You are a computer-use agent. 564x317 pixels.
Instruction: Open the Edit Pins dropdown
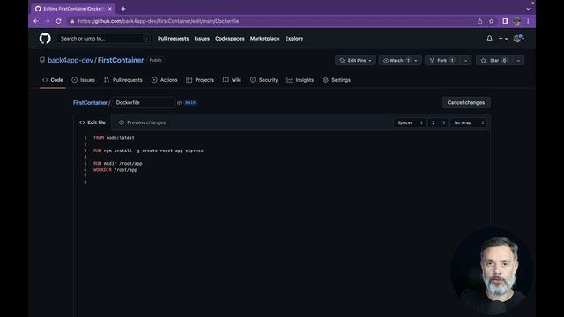coord(355,61)
